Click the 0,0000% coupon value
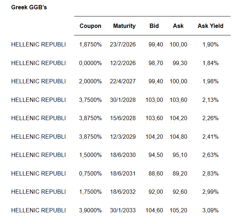The width and height of the screenshot is (247, 217). [90, 63]
